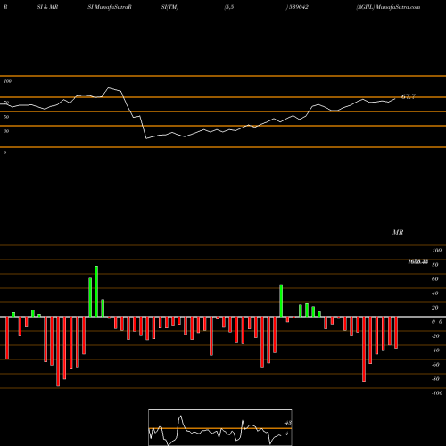Click the MR axis 40 label

coord(435,293)
